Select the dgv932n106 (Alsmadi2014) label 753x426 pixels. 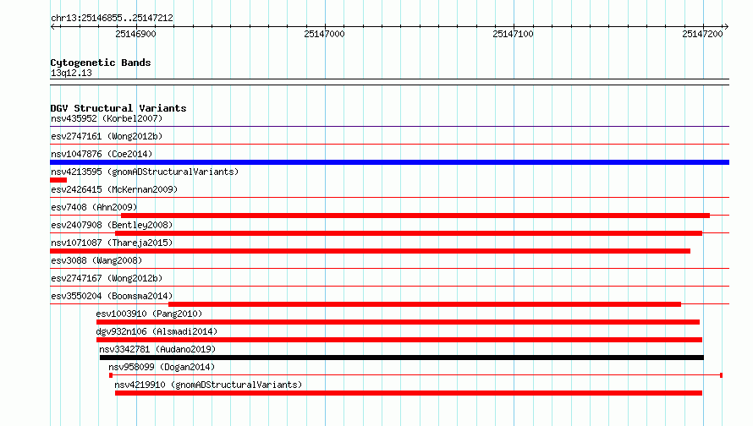point(157,331)
